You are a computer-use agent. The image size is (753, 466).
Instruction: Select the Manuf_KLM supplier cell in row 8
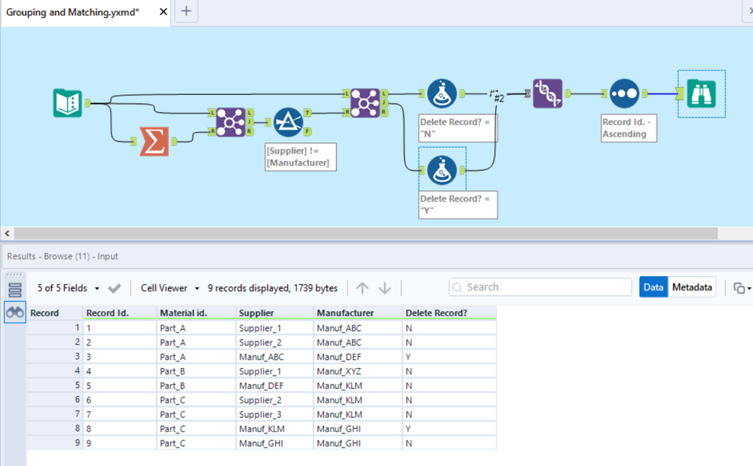point(274,428)
